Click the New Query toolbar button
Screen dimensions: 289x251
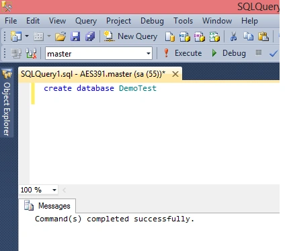[x=130, y=36]
